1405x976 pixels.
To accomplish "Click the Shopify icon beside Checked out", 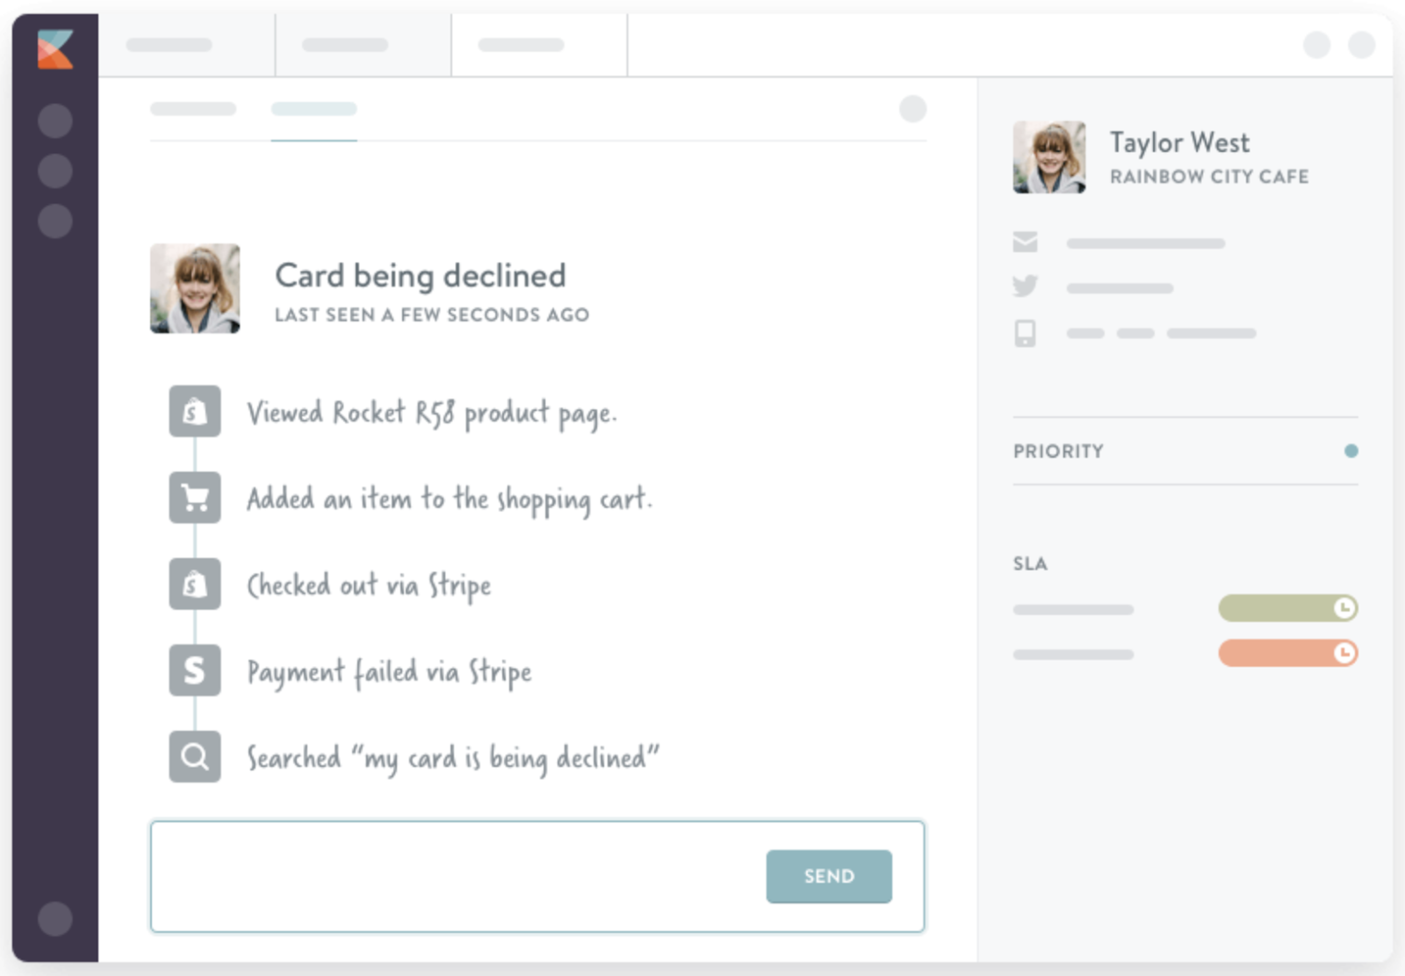I will point(195,584).
